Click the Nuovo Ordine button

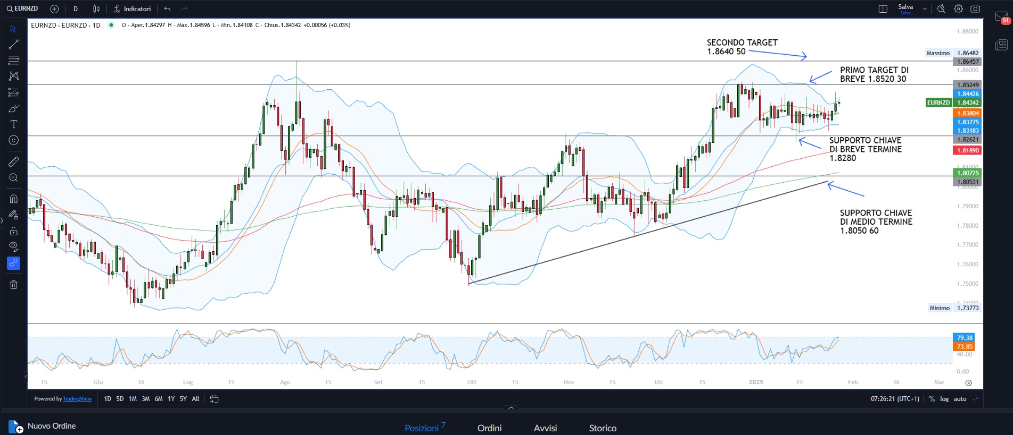(x=43, y=426)
